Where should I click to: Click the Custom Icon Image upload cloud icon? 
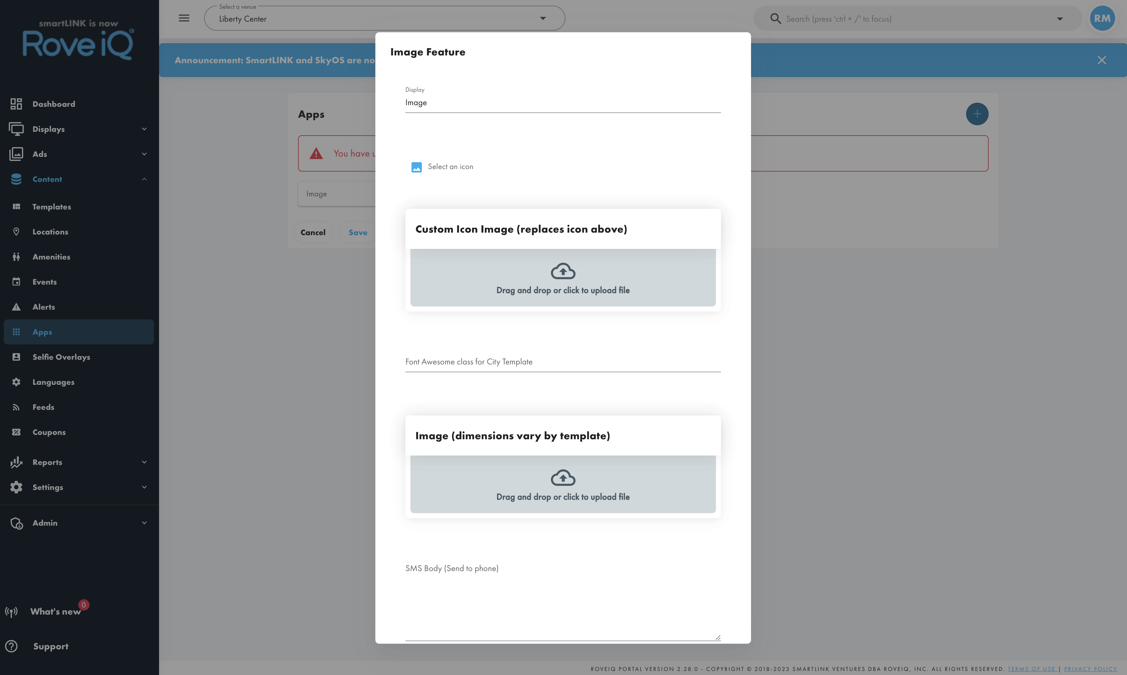click(563, 271)
